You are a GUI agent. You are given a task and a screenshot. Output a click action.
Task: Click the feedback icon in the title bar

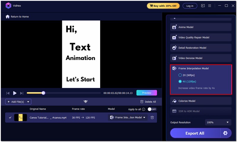(x=203, y=6)
